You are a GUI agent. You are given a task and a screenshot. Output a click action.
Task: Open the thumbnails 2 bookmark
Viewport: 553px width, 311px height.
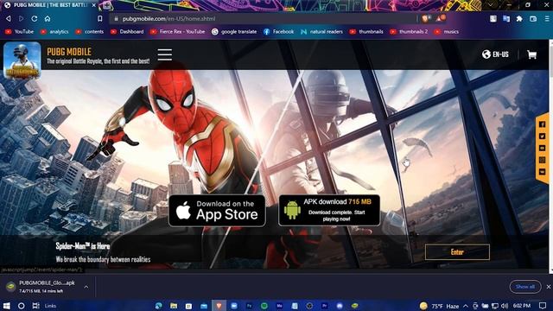[x=409, y=32]
